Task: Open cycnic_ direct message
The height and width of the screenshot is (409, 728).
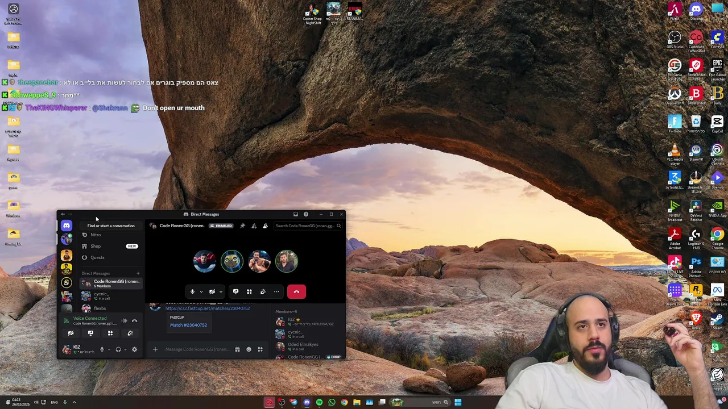Action: (x=111, y=296)
